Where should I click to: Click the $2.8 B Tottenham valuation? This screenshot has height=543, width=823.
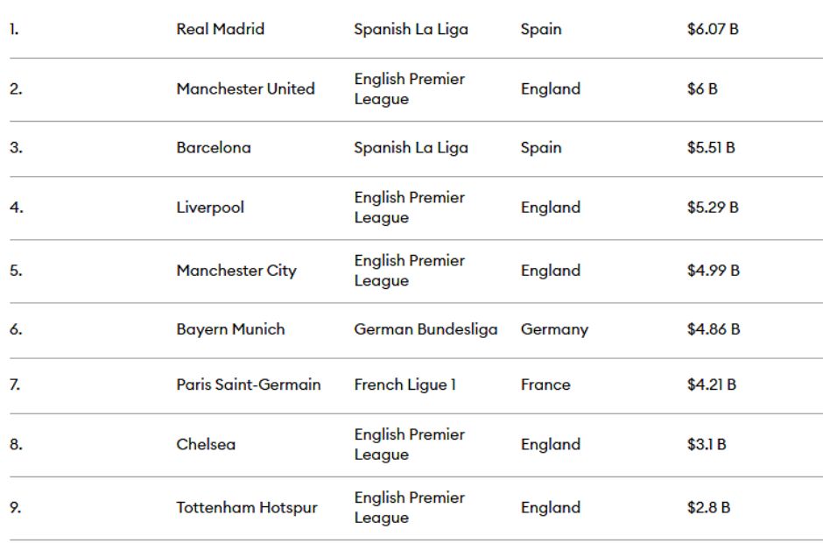[x=709, y=508]
